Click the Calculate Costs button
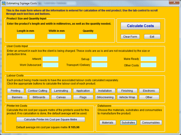Image resolution: width=181 pixels, height=135 pixels. (140, 26)
